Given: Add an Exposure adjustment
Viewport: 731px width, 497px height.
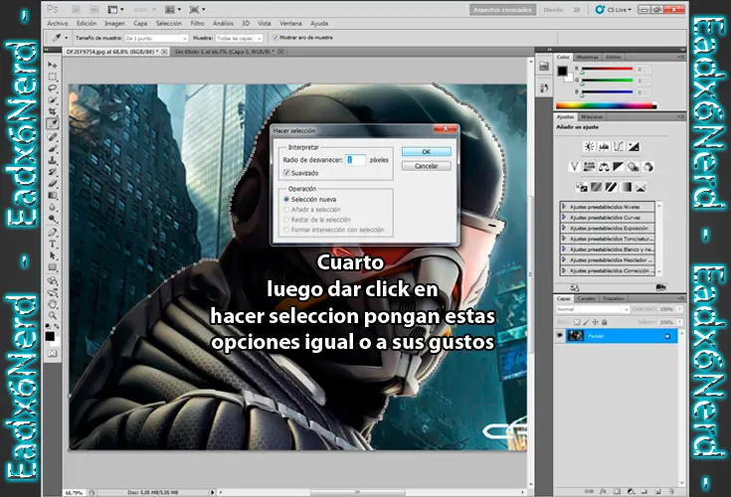Looking at the screenshot, I should coord(634,147).
